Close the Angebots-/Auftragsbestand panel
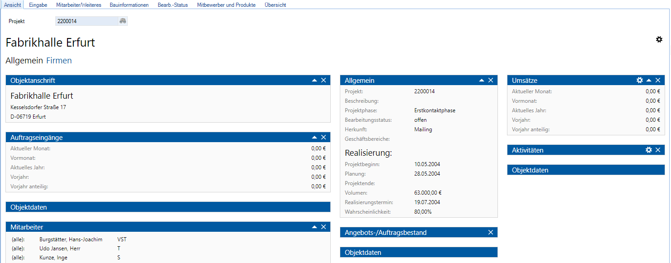The image size is (671, 263). point(491,232)
